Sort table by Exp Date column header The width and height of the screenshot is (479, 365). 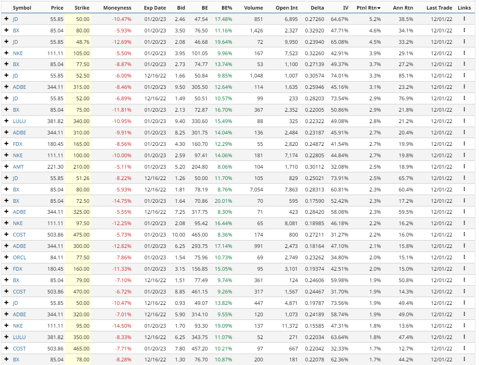[x=155, y=8]
